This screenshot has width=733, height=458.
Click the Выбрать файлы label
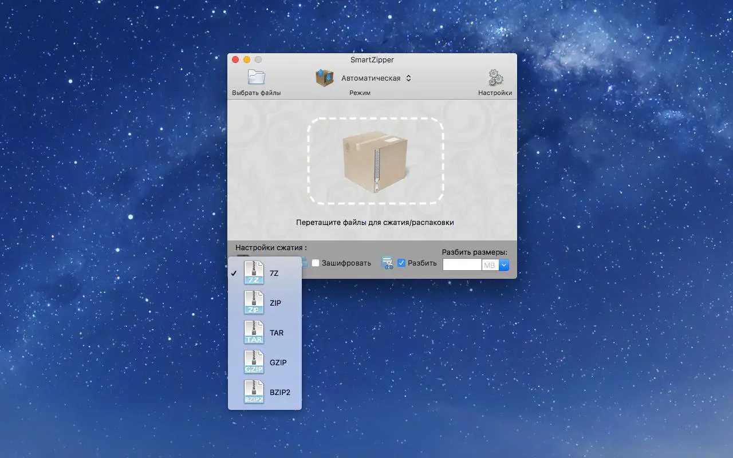pyautogui.click(x=256, y=93)
